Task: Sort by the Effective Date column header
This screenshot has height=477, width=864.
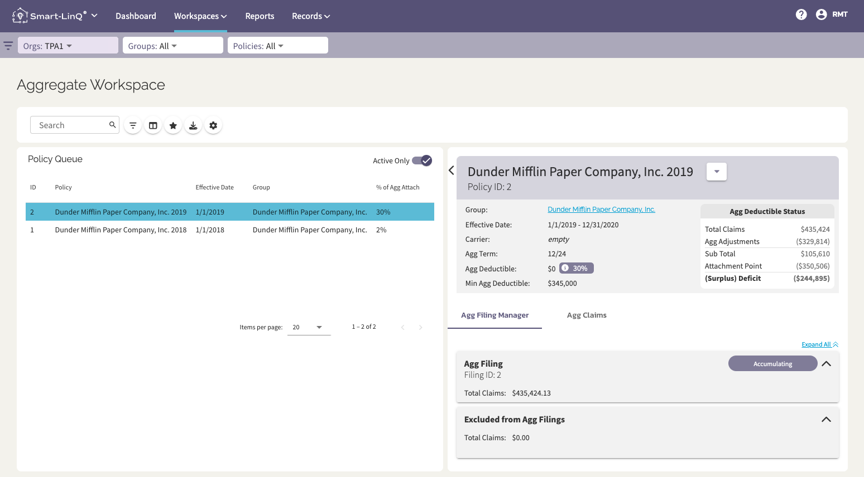Action: click(215, 187)
